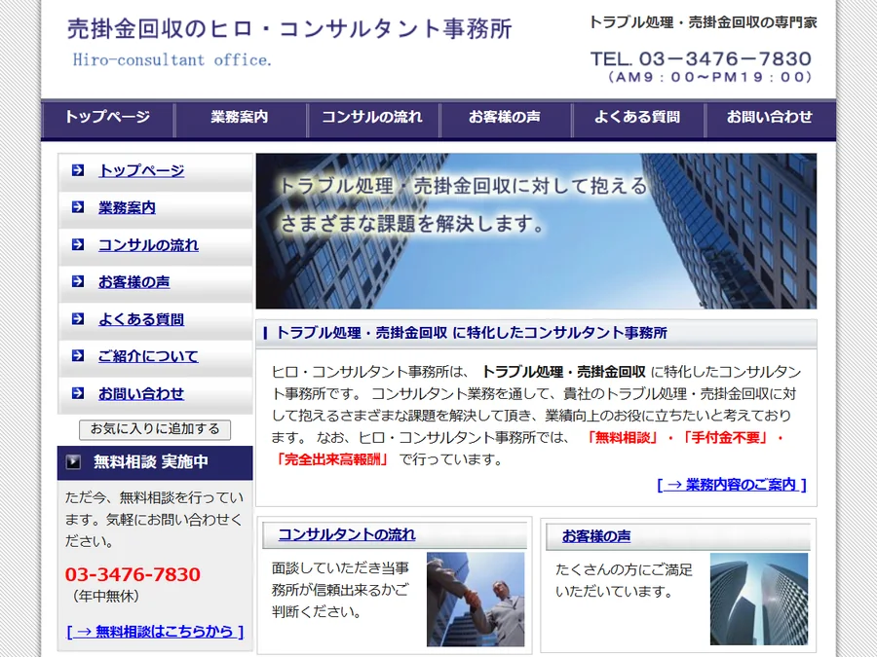Follow the 業務内容のご案内 link

tap(732, 485)
